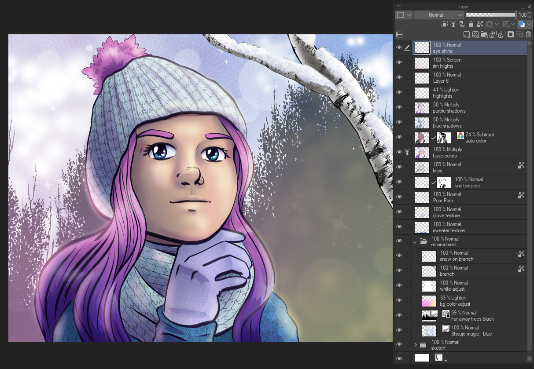Image resolution: width=534 pixels, height=369 pixels.
Task: Click the layer opacity slider
Action: click(490, 15)
